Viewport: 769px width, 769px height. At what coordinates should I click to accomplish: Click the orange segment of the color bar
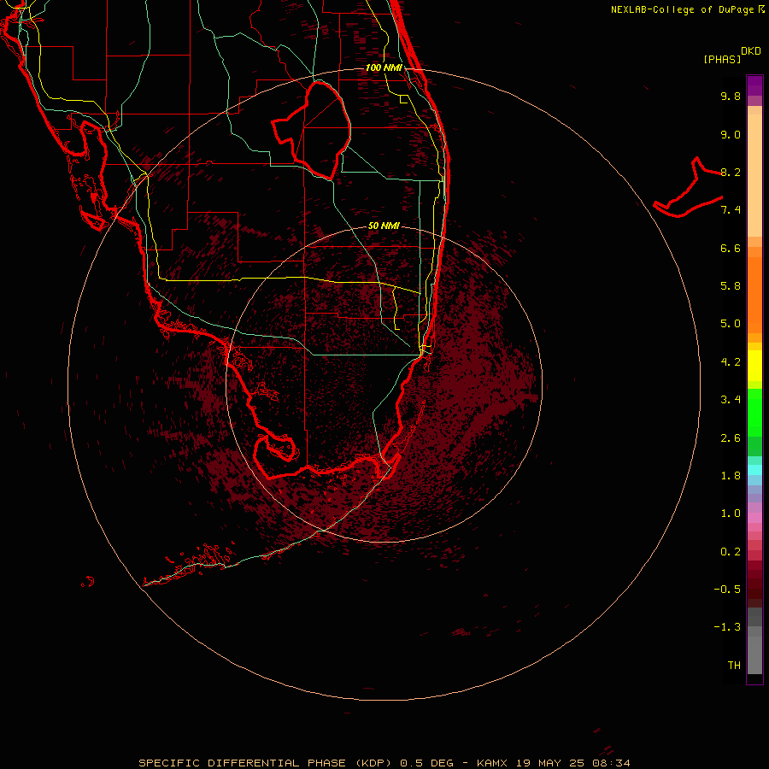tap(754, 295)
